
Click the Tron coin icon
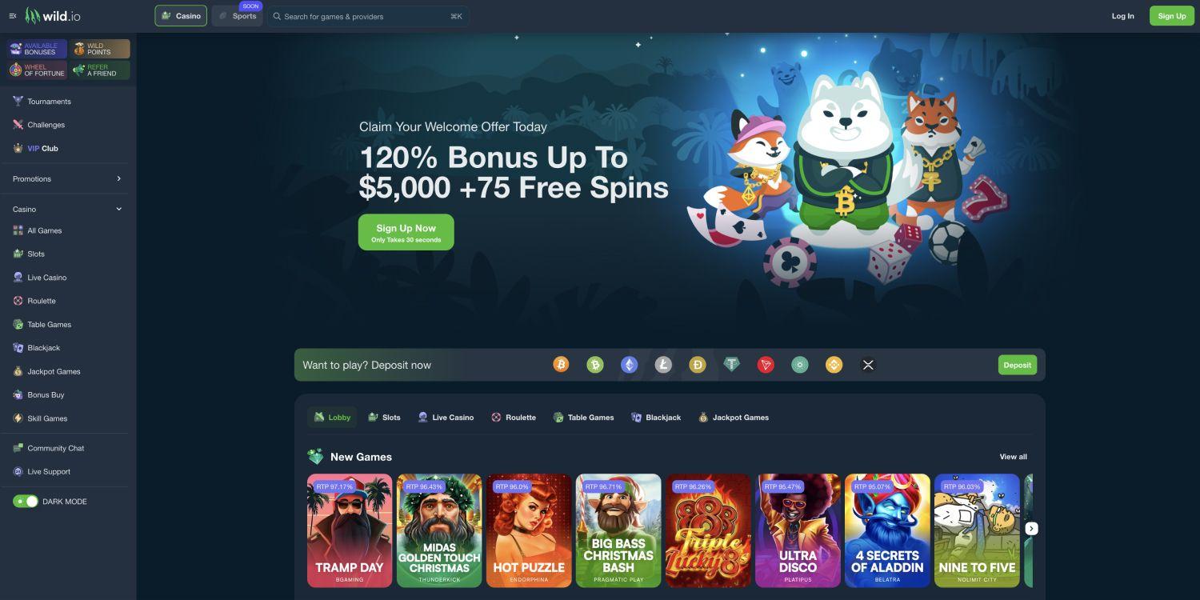(x=766, y=365)
